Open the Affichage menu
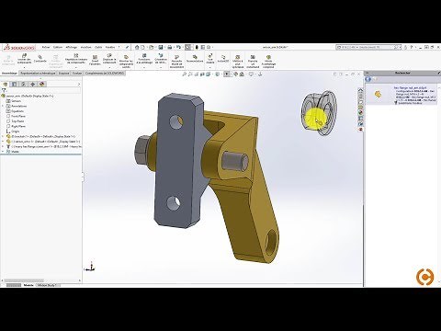 tap(72, 47)
